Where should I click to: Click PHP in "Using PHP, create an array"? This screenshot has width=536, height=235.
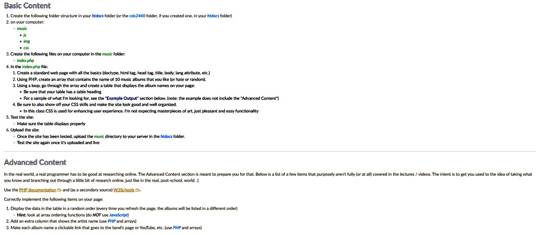[x=32, y=80]
